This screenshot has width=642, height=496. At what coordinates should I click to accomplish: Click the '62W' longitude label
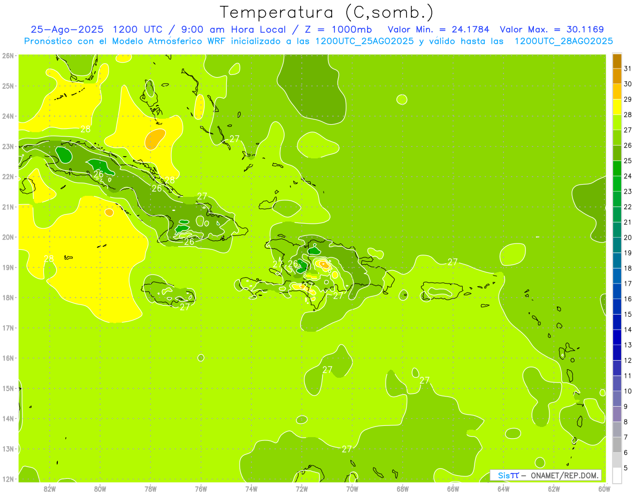click(554, 489)
